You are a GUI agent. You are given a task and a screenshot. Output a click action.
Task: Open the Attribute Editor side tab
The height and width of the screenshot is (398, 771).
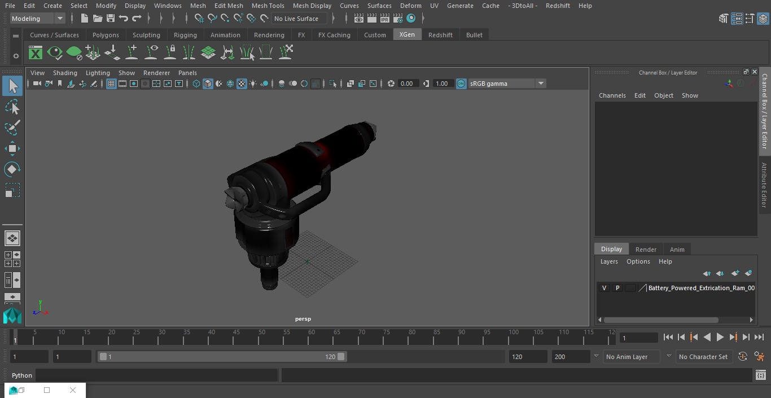point(764,185)
